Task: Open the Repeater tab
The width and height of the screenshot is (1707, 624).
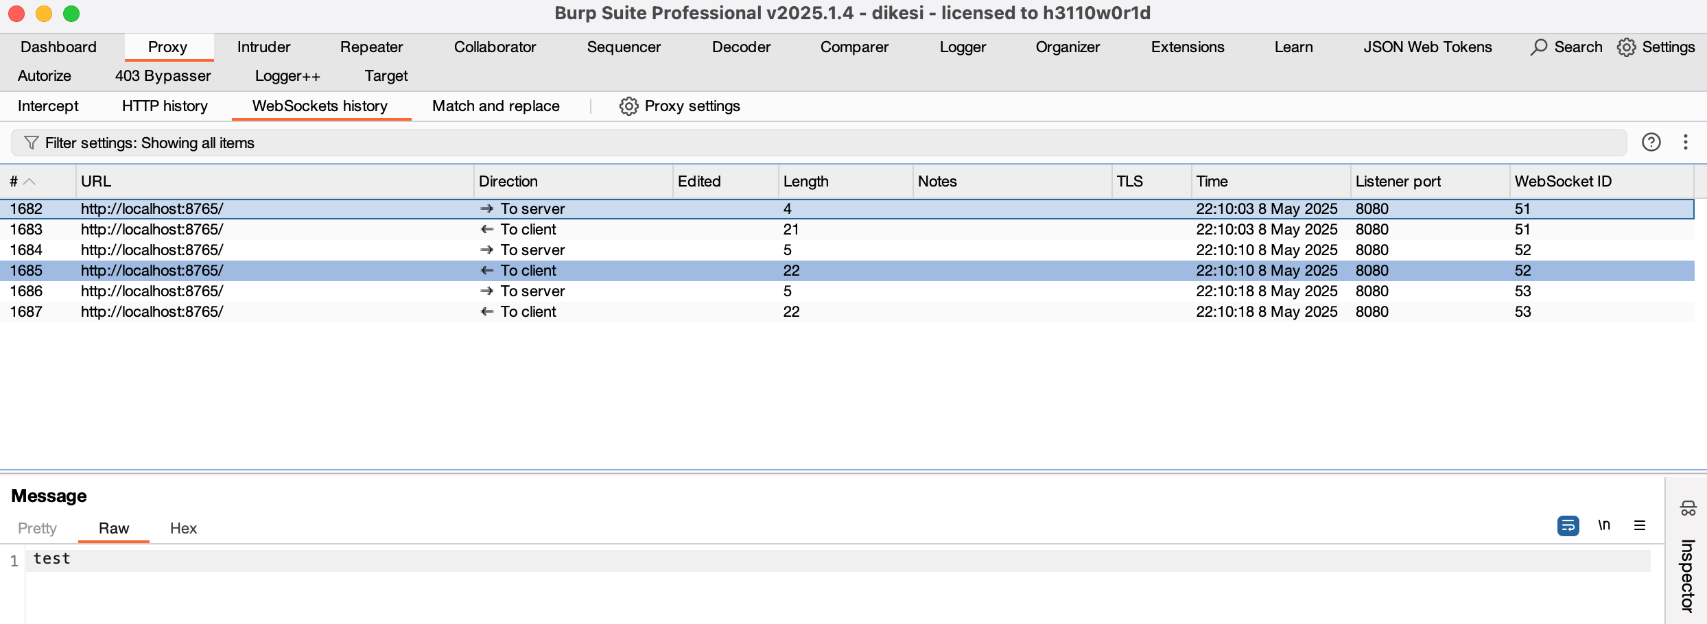Action: pos(371,47)
